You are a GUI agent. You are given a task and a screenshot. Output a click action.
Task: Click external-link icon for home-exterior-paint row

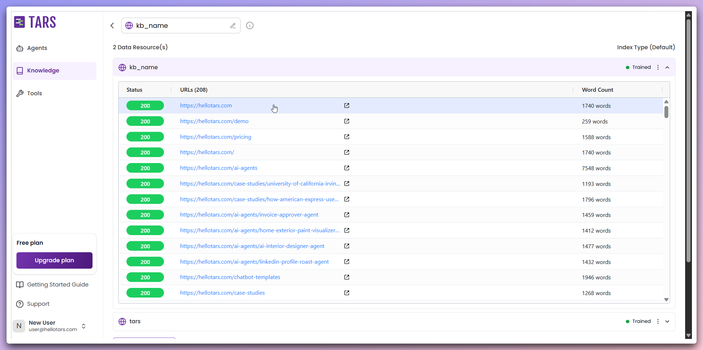(346, 230)
